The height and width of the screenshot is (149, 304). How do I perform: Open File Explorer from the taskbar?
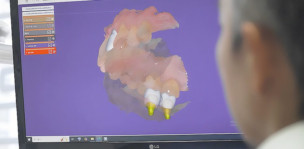(x=92, y=139)
